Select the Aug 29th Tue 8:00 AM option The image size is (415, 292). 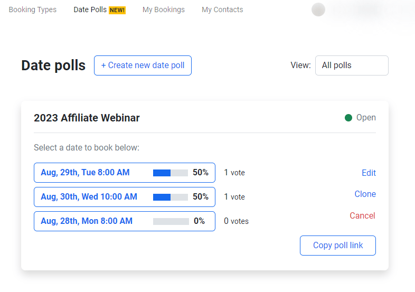[x=125, y=173]
